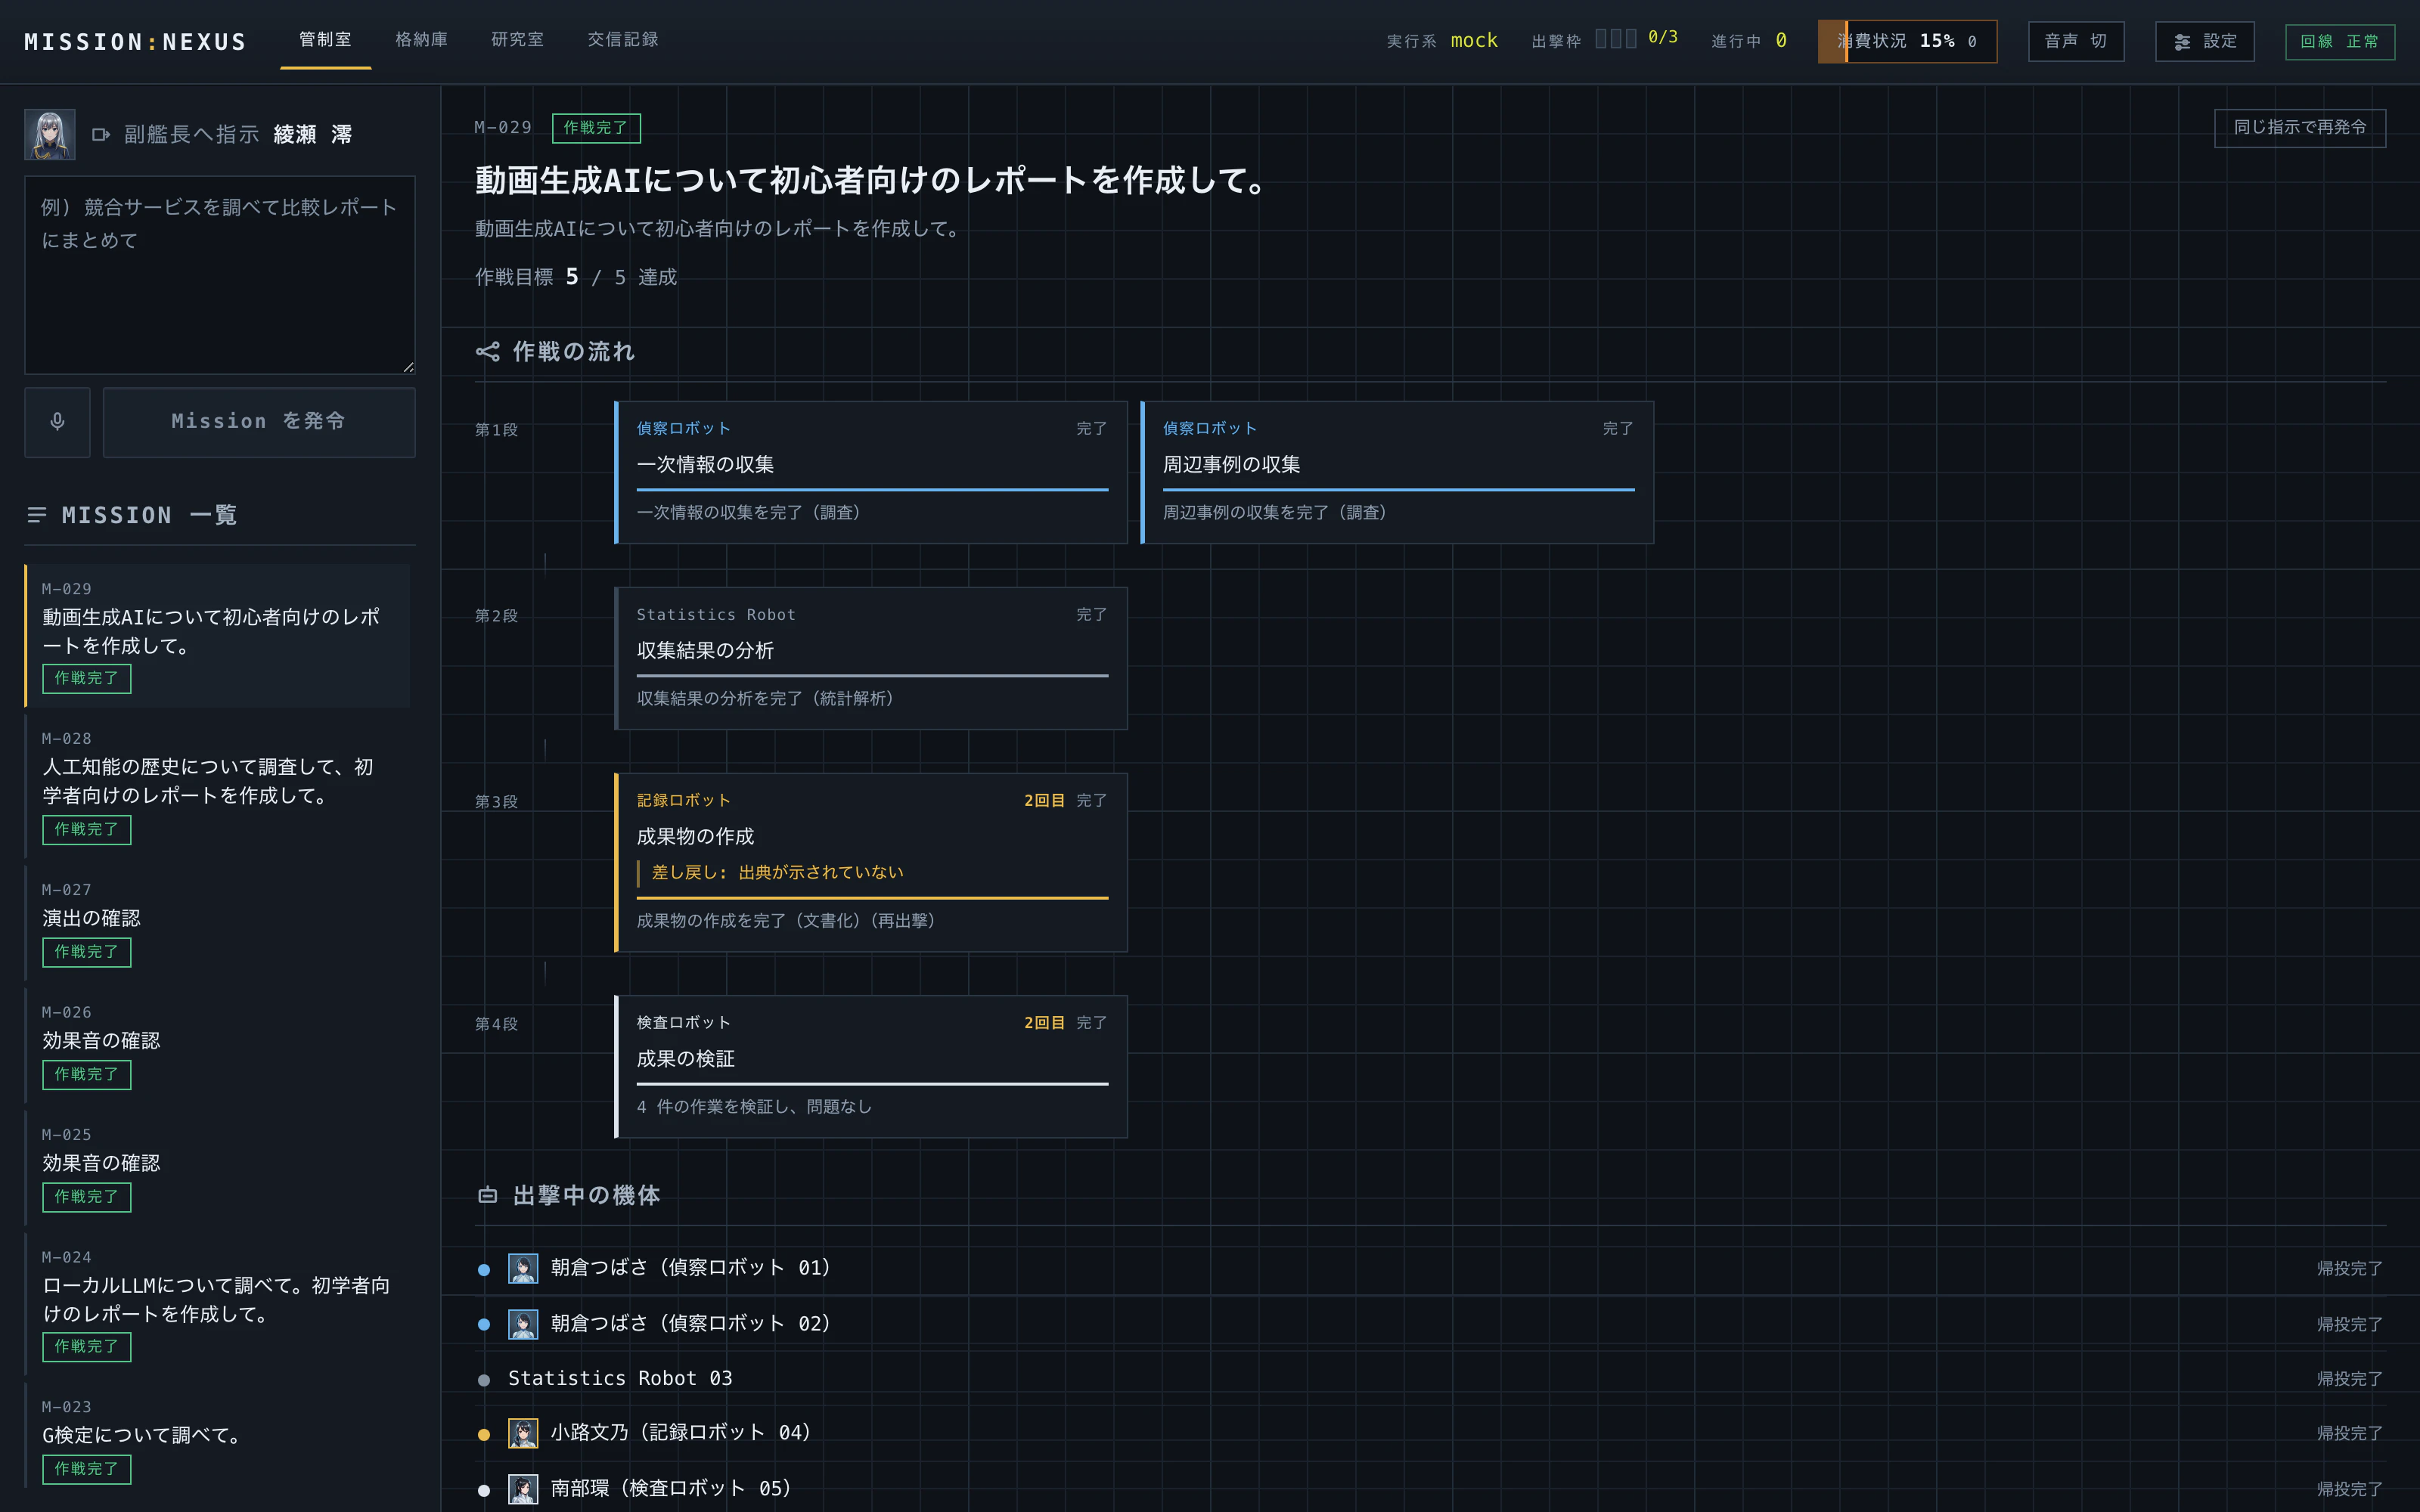Open the 成果物の作成 task card
The width and height of the screenshot is (2420, 1512).
point(871,862)
